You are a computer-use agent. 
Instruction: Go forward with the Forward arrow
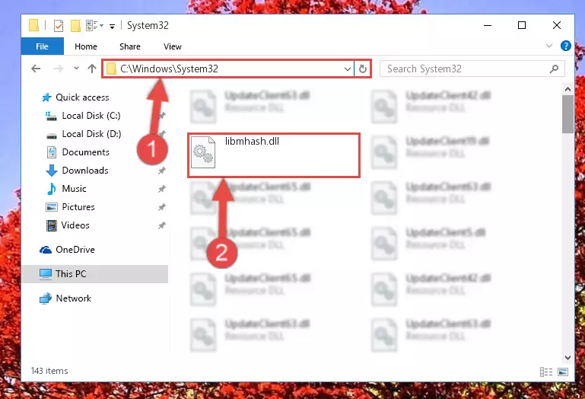click(x=59, y=69)
